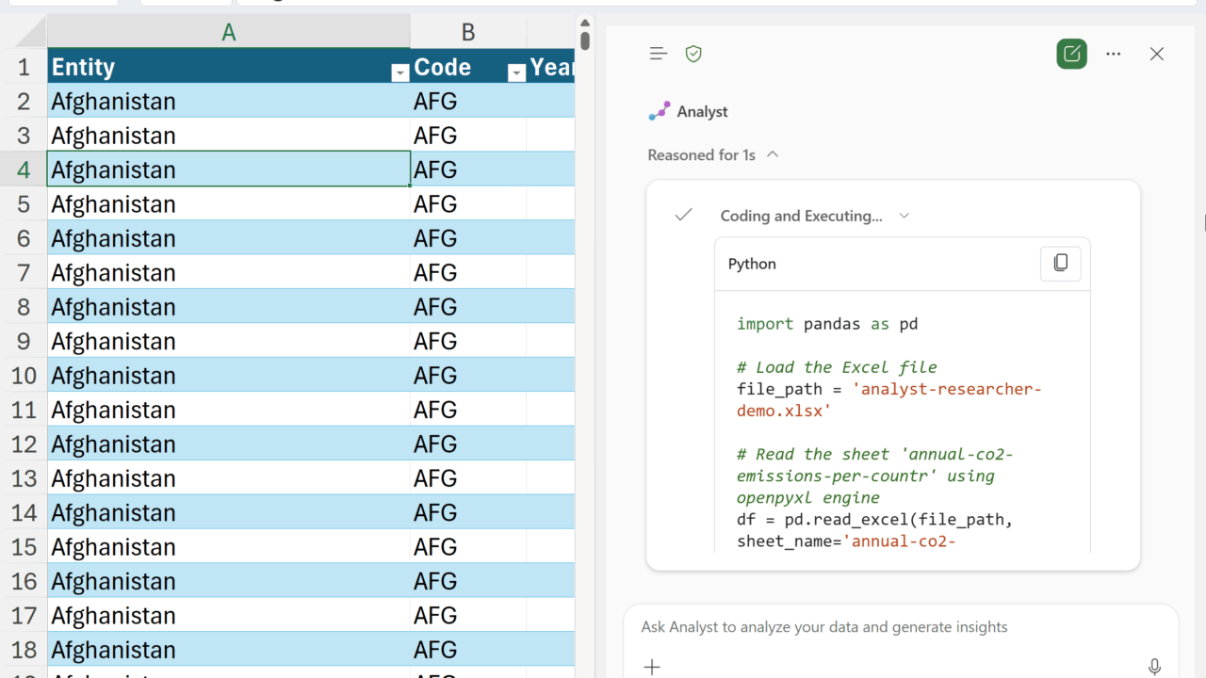The image size is (1206, 678).
Task: Expand the Coding and Executing dropdown
Action: pyautogui.click(x=904, y=216)
